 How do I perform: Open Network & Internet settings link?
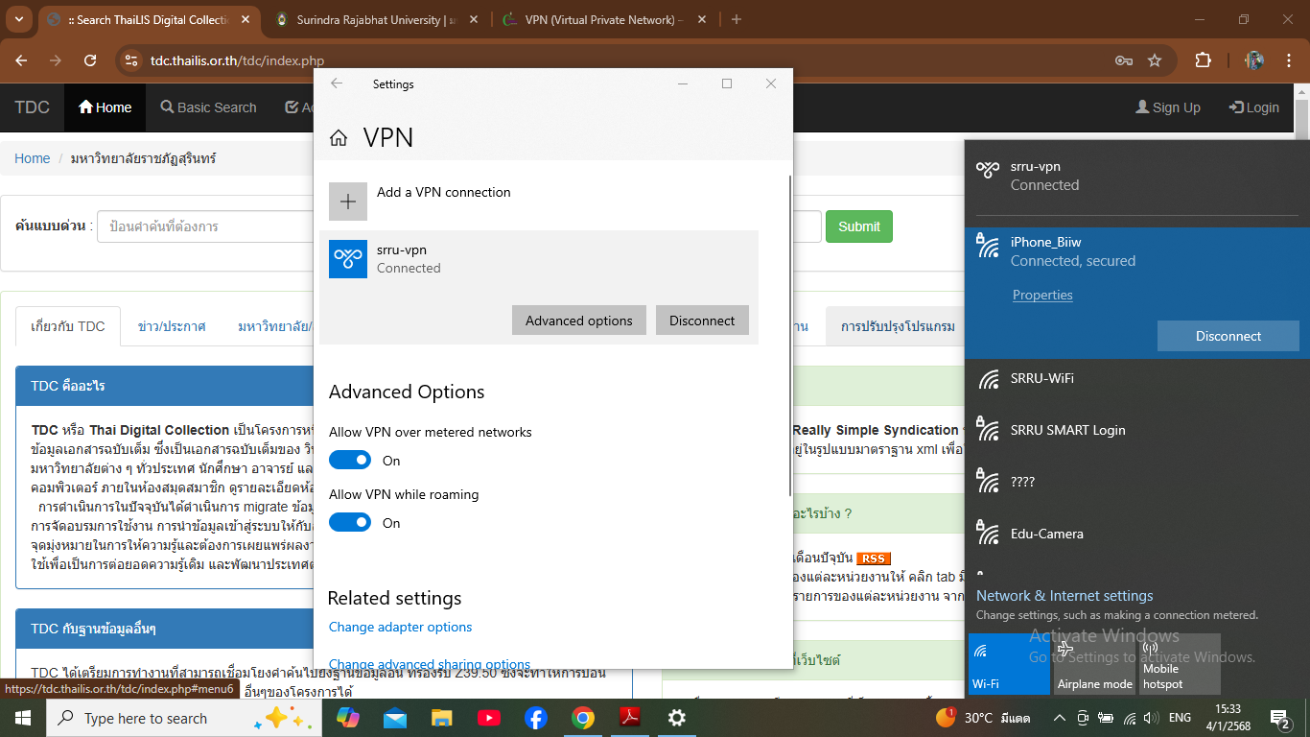[x=1064, y=596]
